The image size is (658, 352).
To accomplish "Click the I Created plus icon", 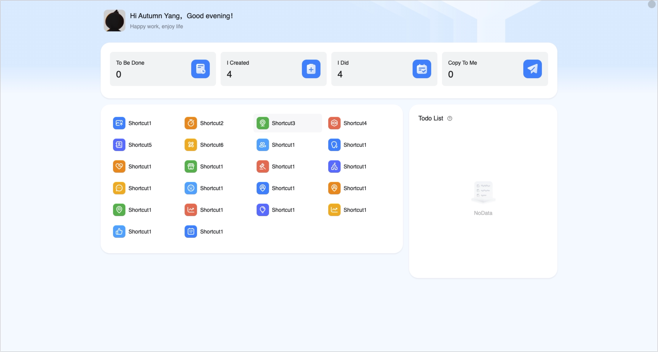I will [x=311, y=69].
